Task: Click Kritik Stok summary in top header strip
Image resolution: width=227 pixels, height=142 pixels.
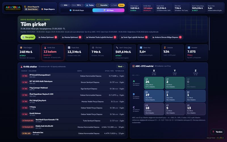Action: [148, 8]
